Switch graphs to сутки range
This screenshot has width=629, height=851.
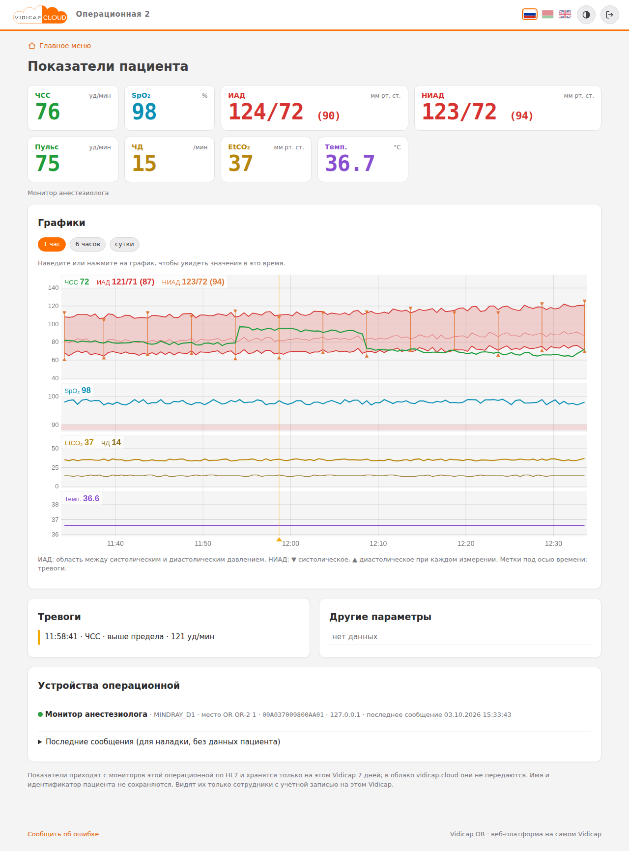tap(124, 244)
